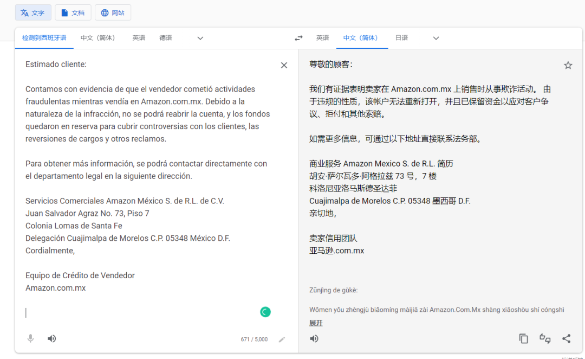Select the 文字 text translation mode
The width and height of the screenshot is (585, 359).
(x=33, y=12)
